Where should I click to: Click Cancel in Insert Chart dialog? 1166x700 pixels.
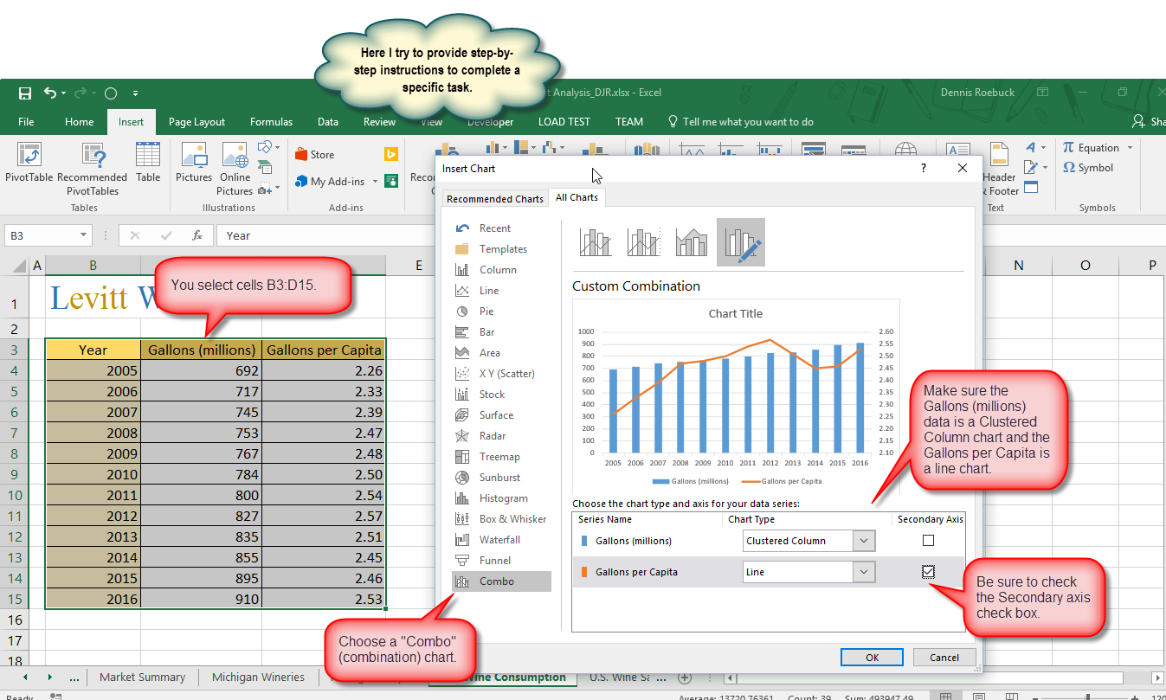point(944,658)
